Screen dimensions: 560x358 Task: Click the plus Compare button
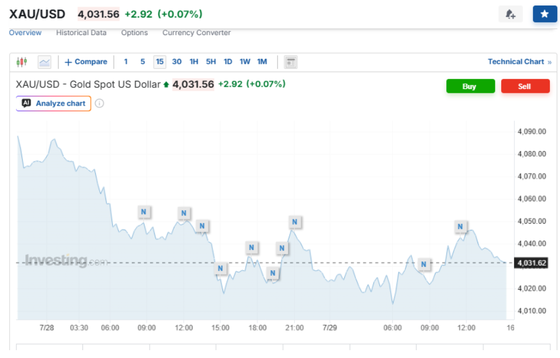[86, 62]
